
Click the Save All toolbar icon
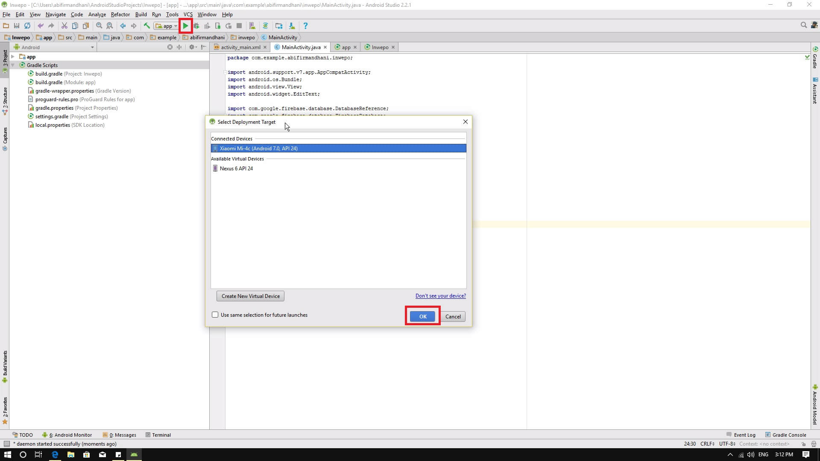tap(17, 26)
